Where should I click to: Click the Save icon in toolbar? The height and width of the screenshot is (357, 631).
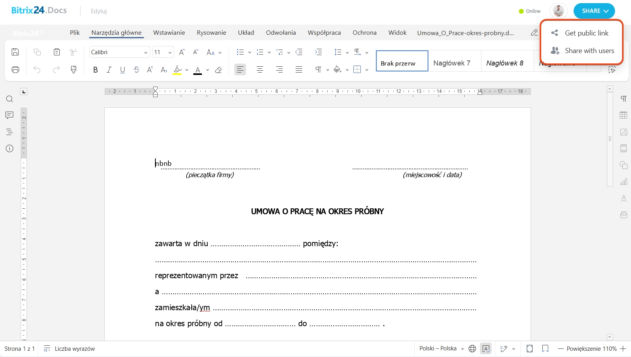[15, 52]
